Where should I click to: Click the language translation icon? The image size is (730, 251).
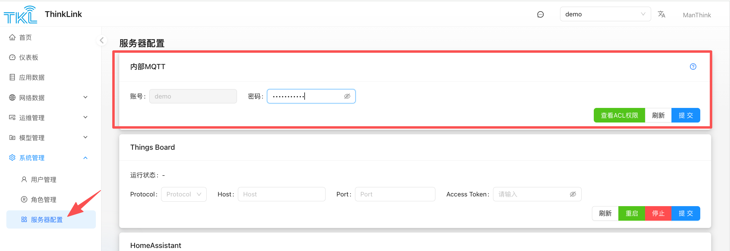click(661, 14)
